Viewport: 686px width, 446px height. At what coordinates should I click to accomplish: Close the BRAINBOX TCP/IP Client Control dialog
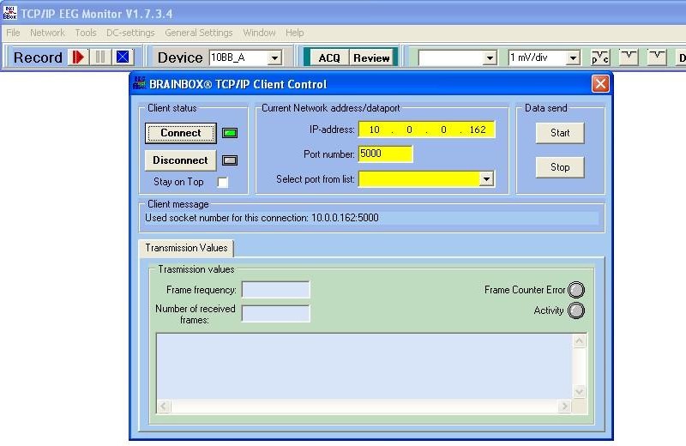[x=599, y=83]
